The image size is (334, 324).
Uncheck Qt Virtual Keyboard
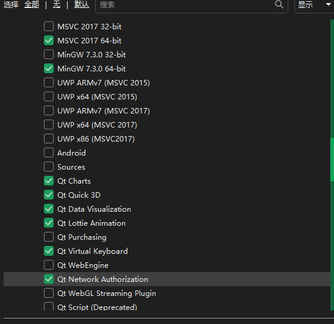(49, 251)
